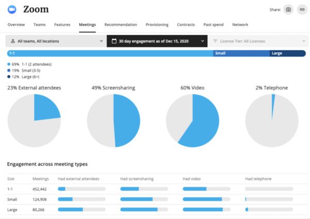Expand the All teams, All locations dropdown

56,41
